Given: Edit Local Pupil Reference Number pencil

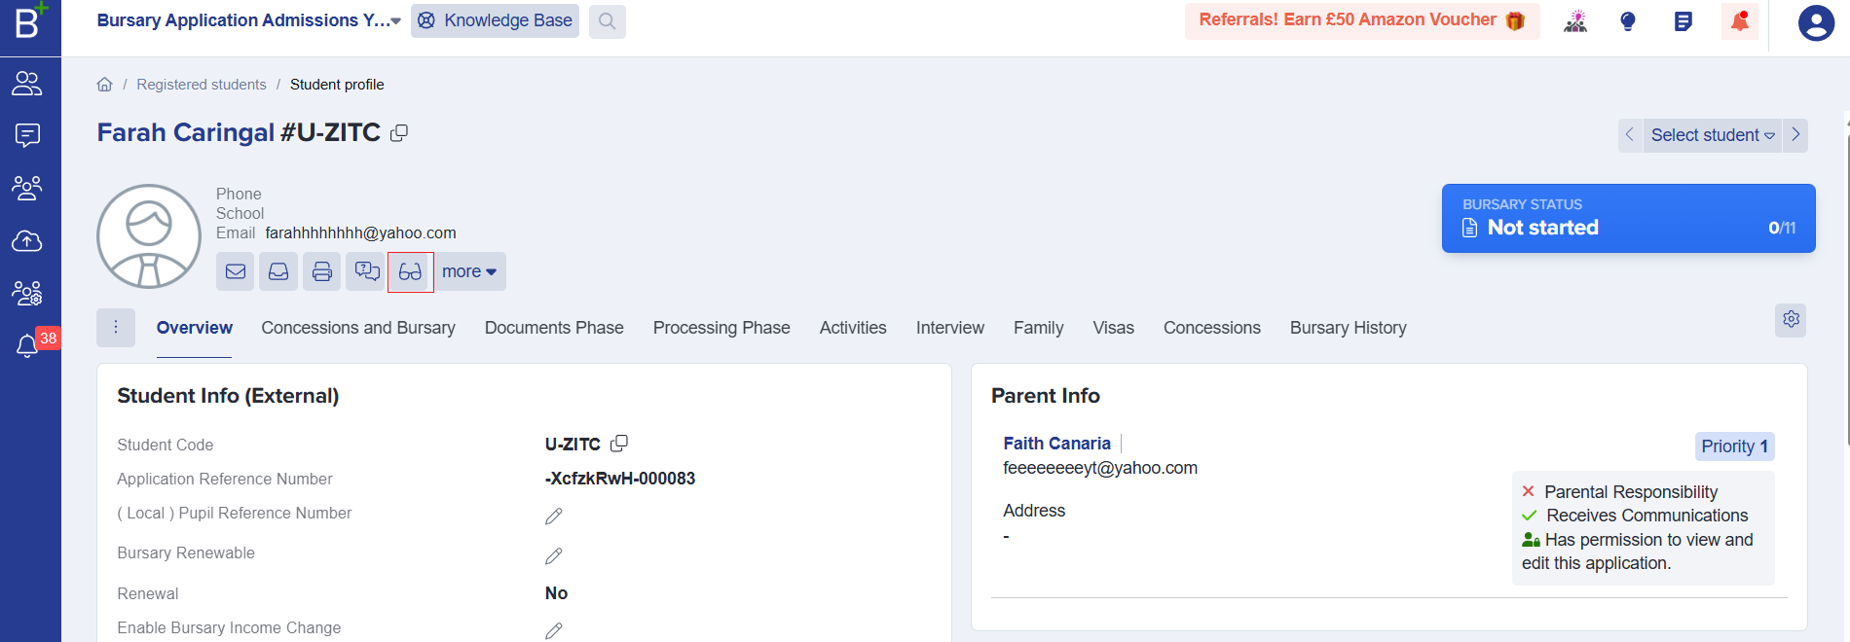Looking at the screenshot, I should tap(554, 517).
